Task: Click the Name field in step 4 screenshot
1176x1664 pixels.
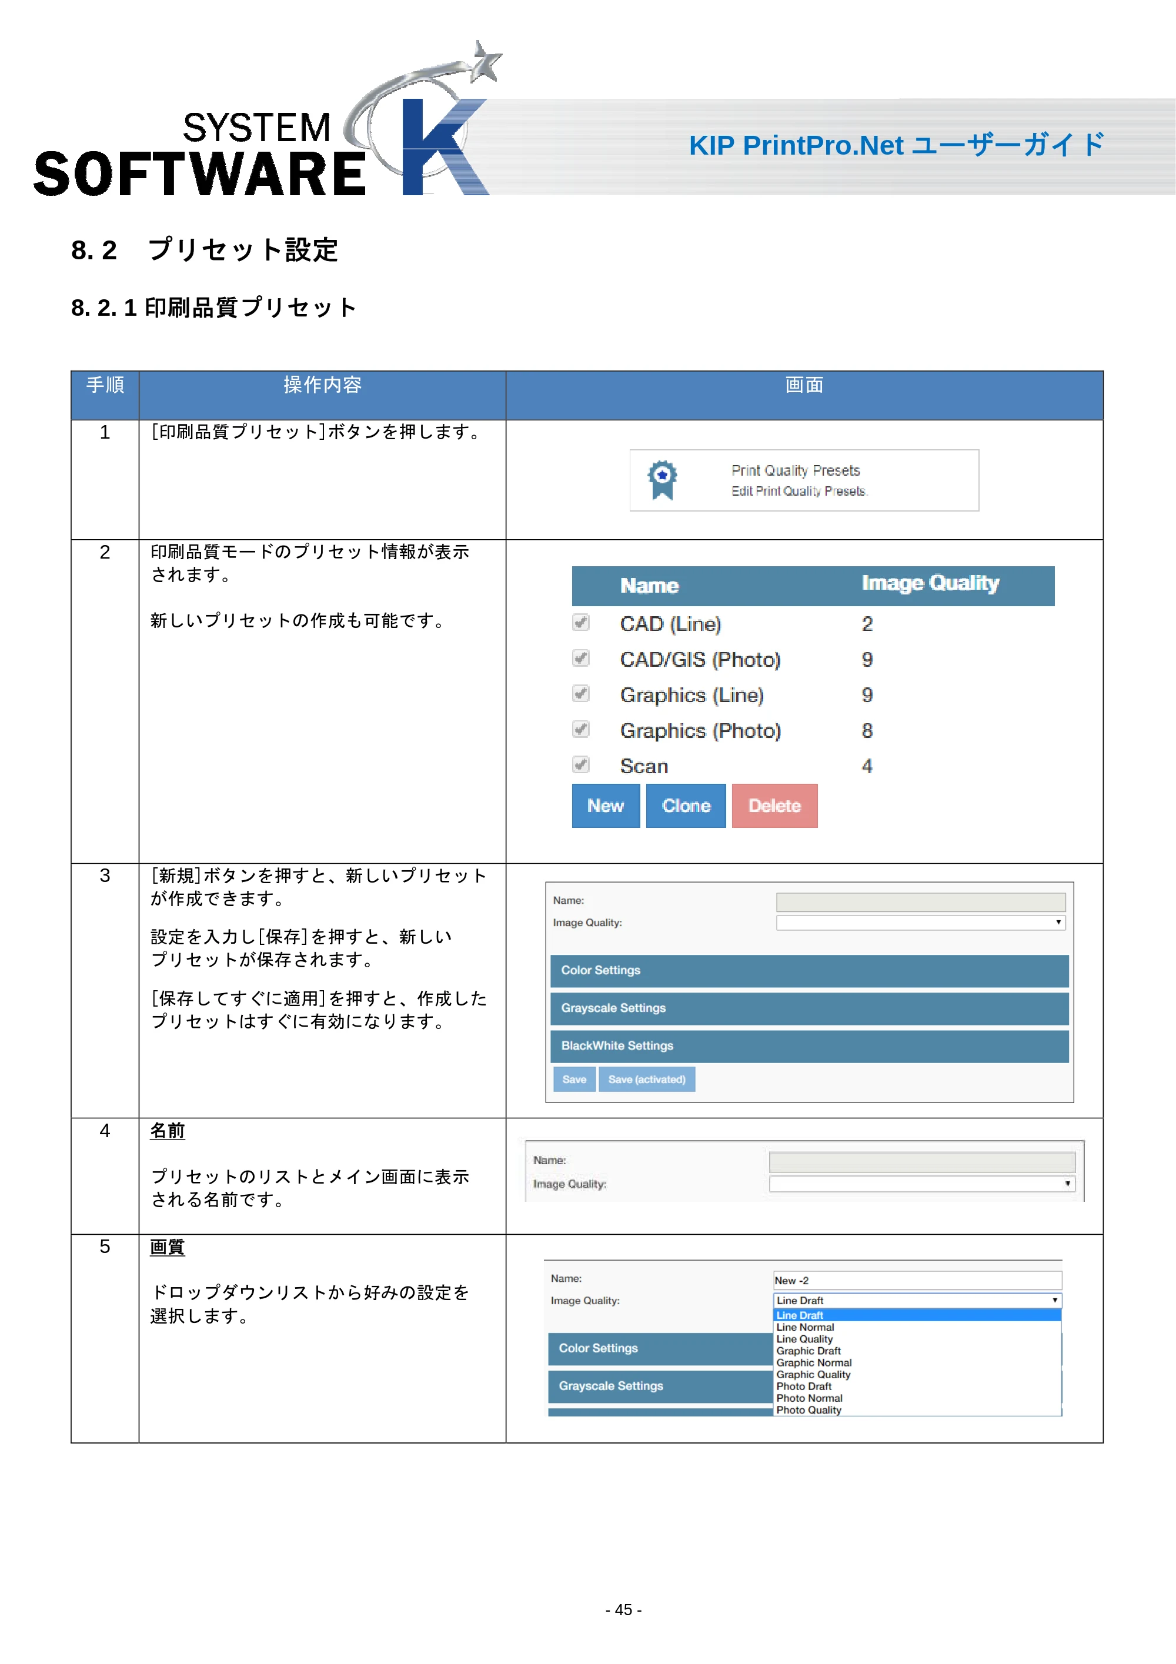Action: click(x=921, y=1162)
